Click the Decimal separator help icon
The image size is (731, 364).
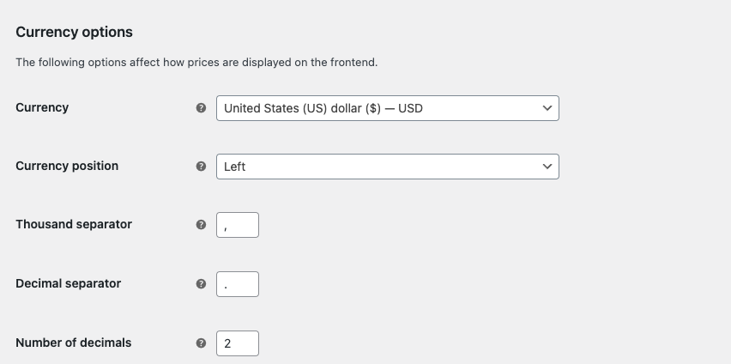(x=201, y=284)
